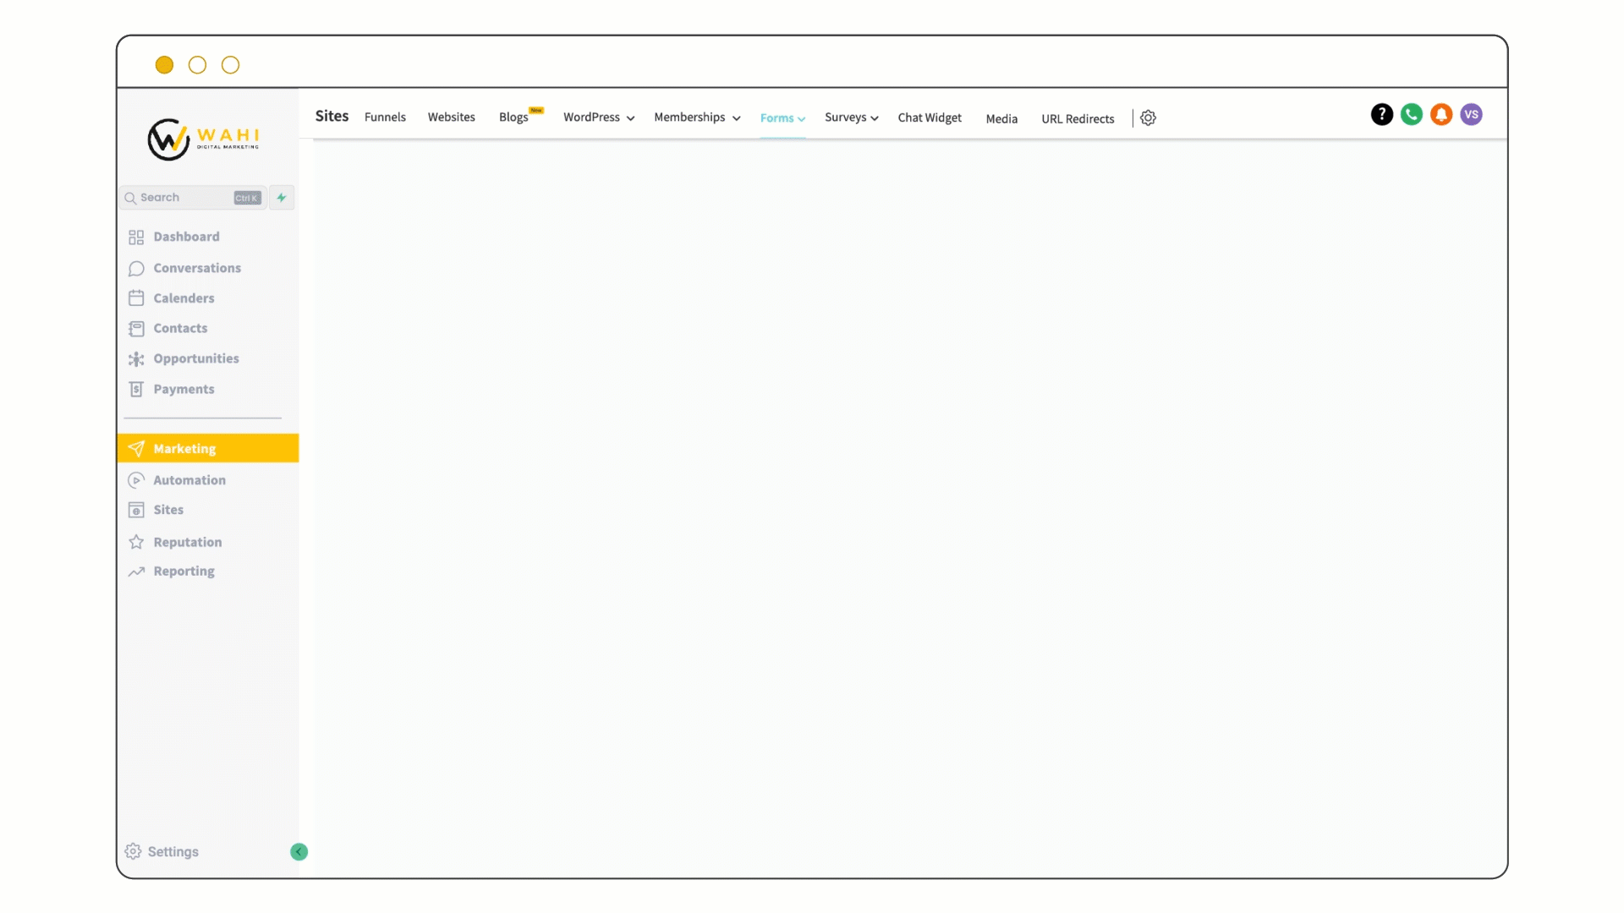Click the Reporting sidebar icon
1624x913 pixels.
click(135, 570)
